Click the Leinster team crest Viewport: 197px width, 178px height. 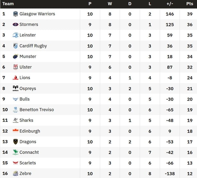coord(15,35)
